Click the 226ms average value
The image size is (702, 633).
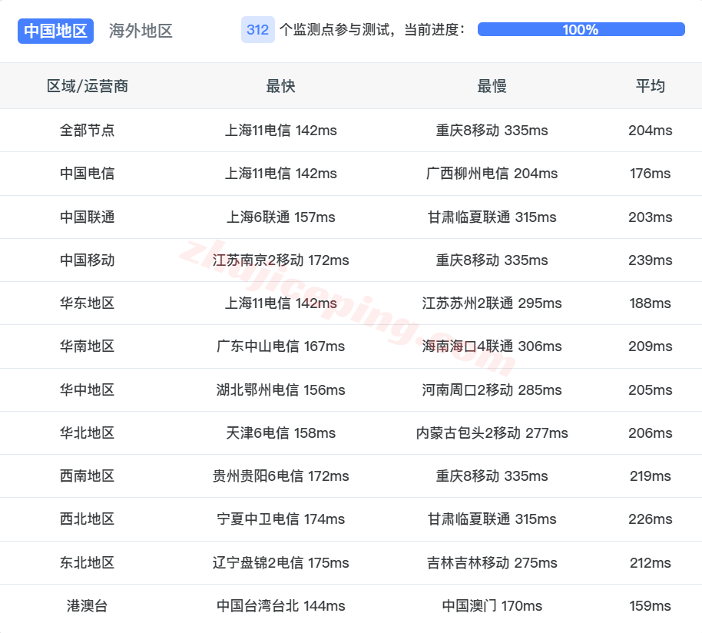click(650, 519)
